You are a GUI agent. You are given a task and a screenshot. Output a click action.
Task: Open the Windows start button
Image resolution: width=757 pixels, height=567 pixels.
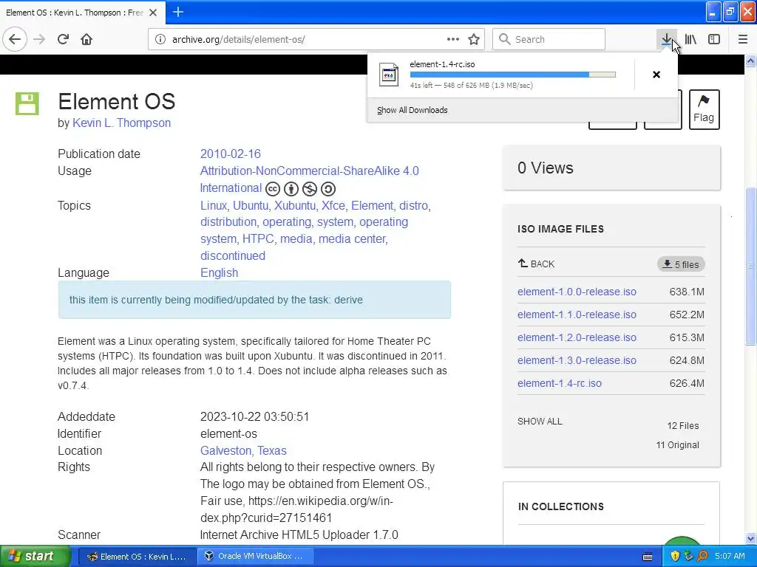35,556
